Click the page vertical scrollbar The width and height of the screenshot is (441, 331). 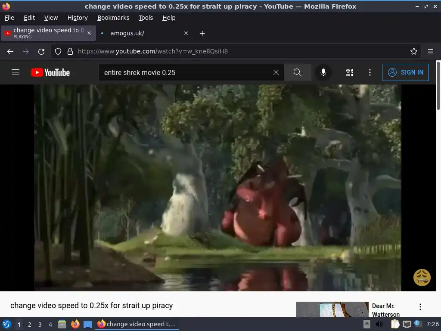(438, 86)
